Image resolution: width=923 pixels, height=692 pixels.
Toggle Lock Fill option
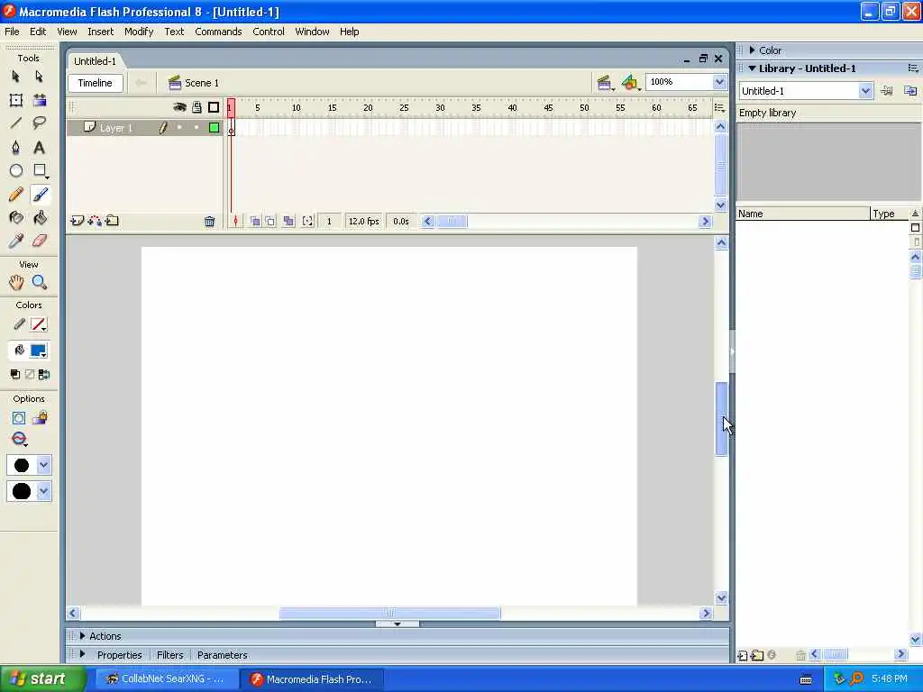(x=40, y=418)
